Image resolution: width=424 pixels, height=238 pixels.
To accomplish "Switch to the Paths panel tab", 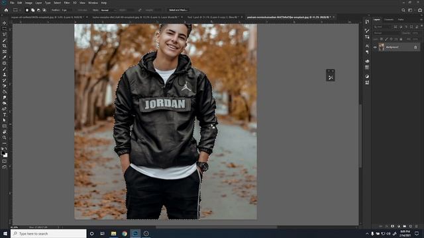I will tap(401, 19).
